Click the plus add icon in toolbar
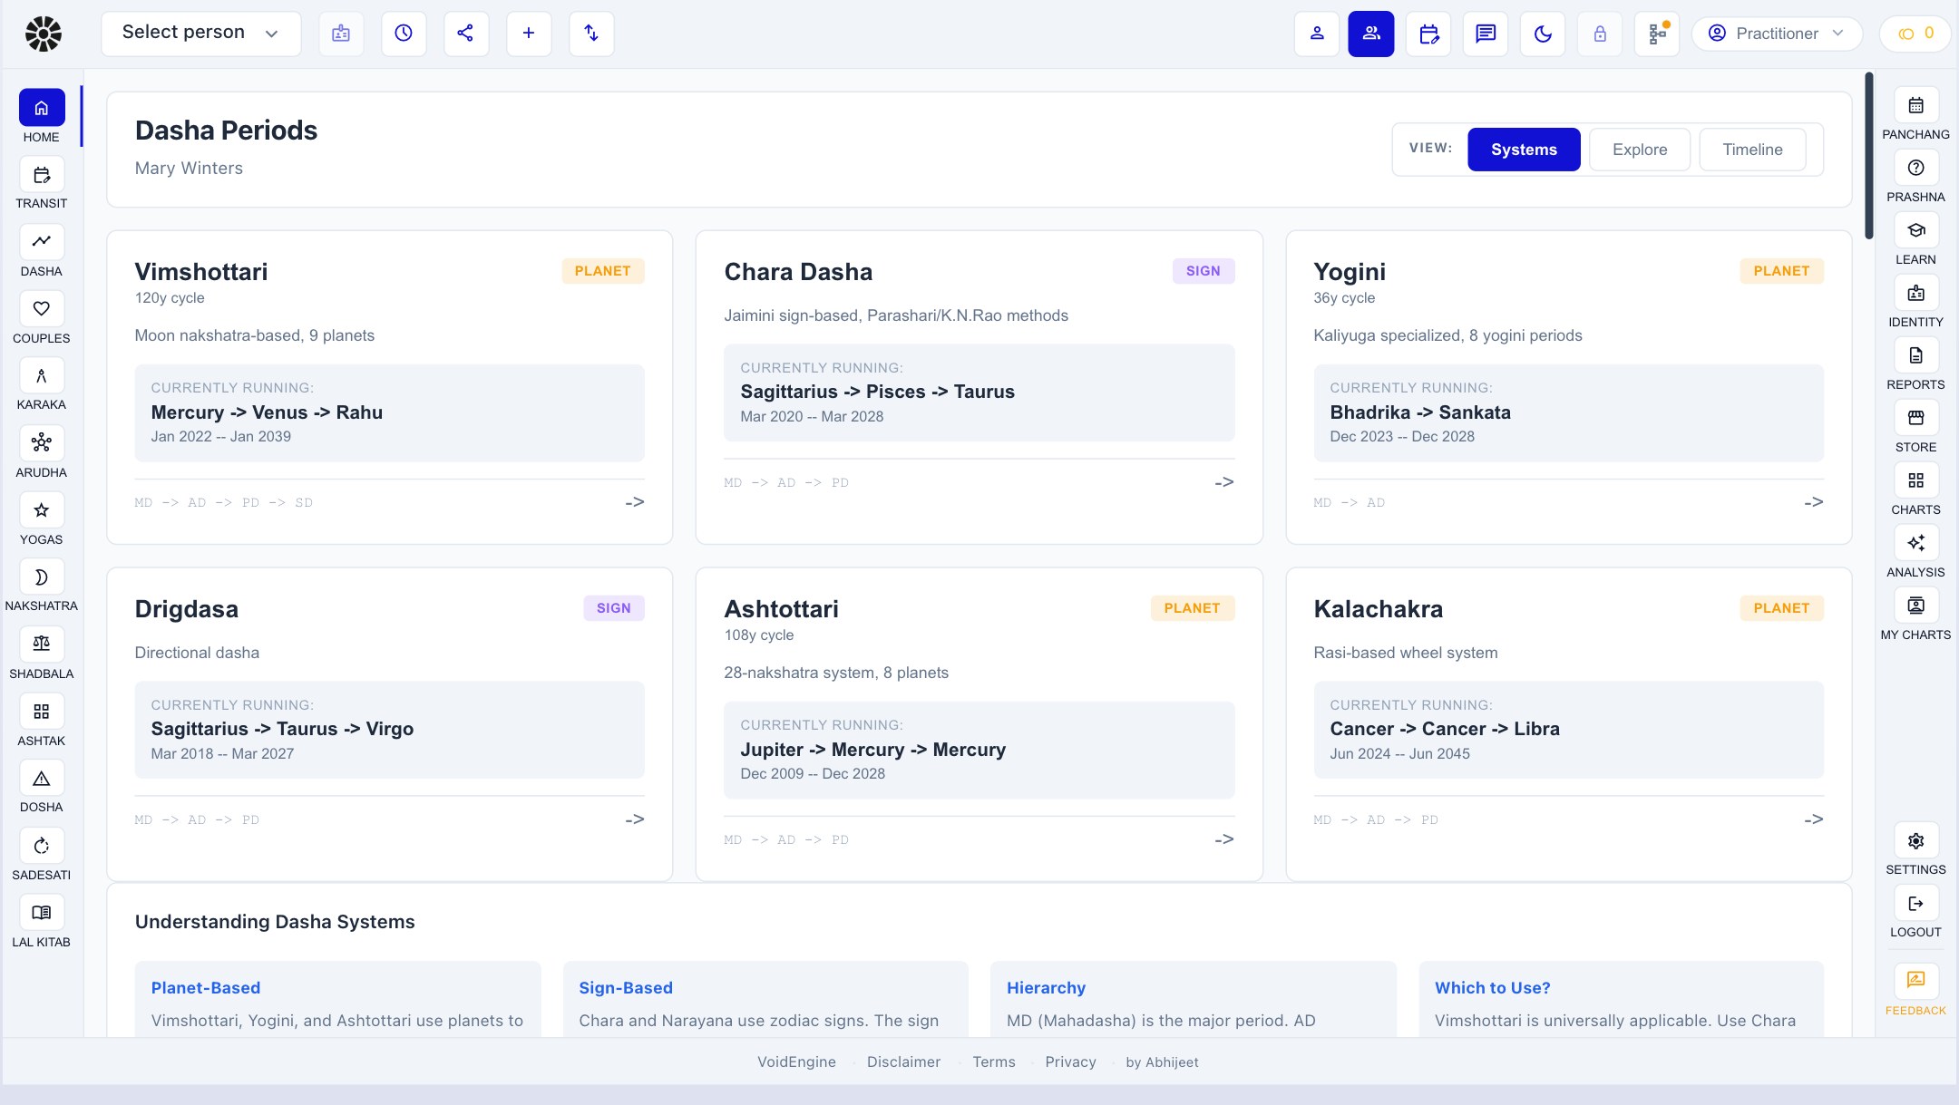Screen dimensions: 1959x1105 (x=529, y=34)
